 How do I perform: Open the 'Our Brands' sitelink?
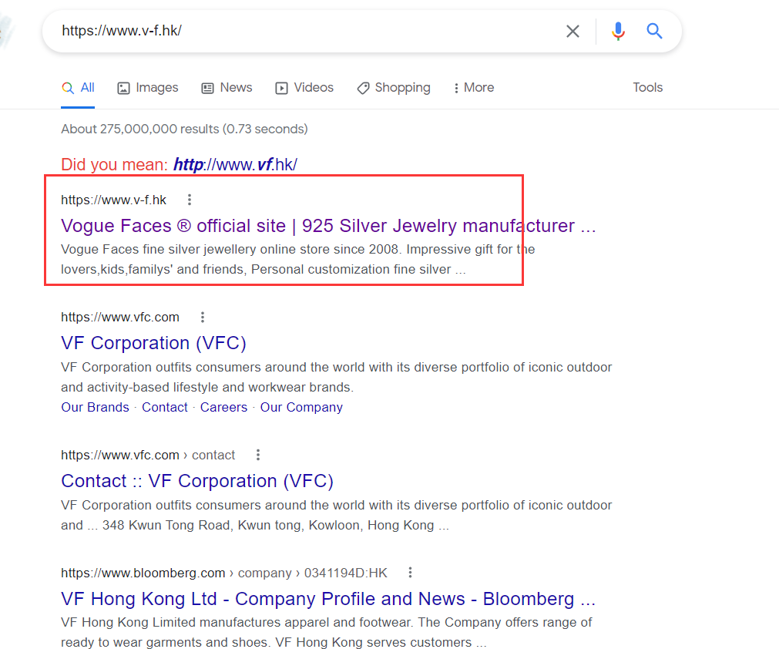95,407
